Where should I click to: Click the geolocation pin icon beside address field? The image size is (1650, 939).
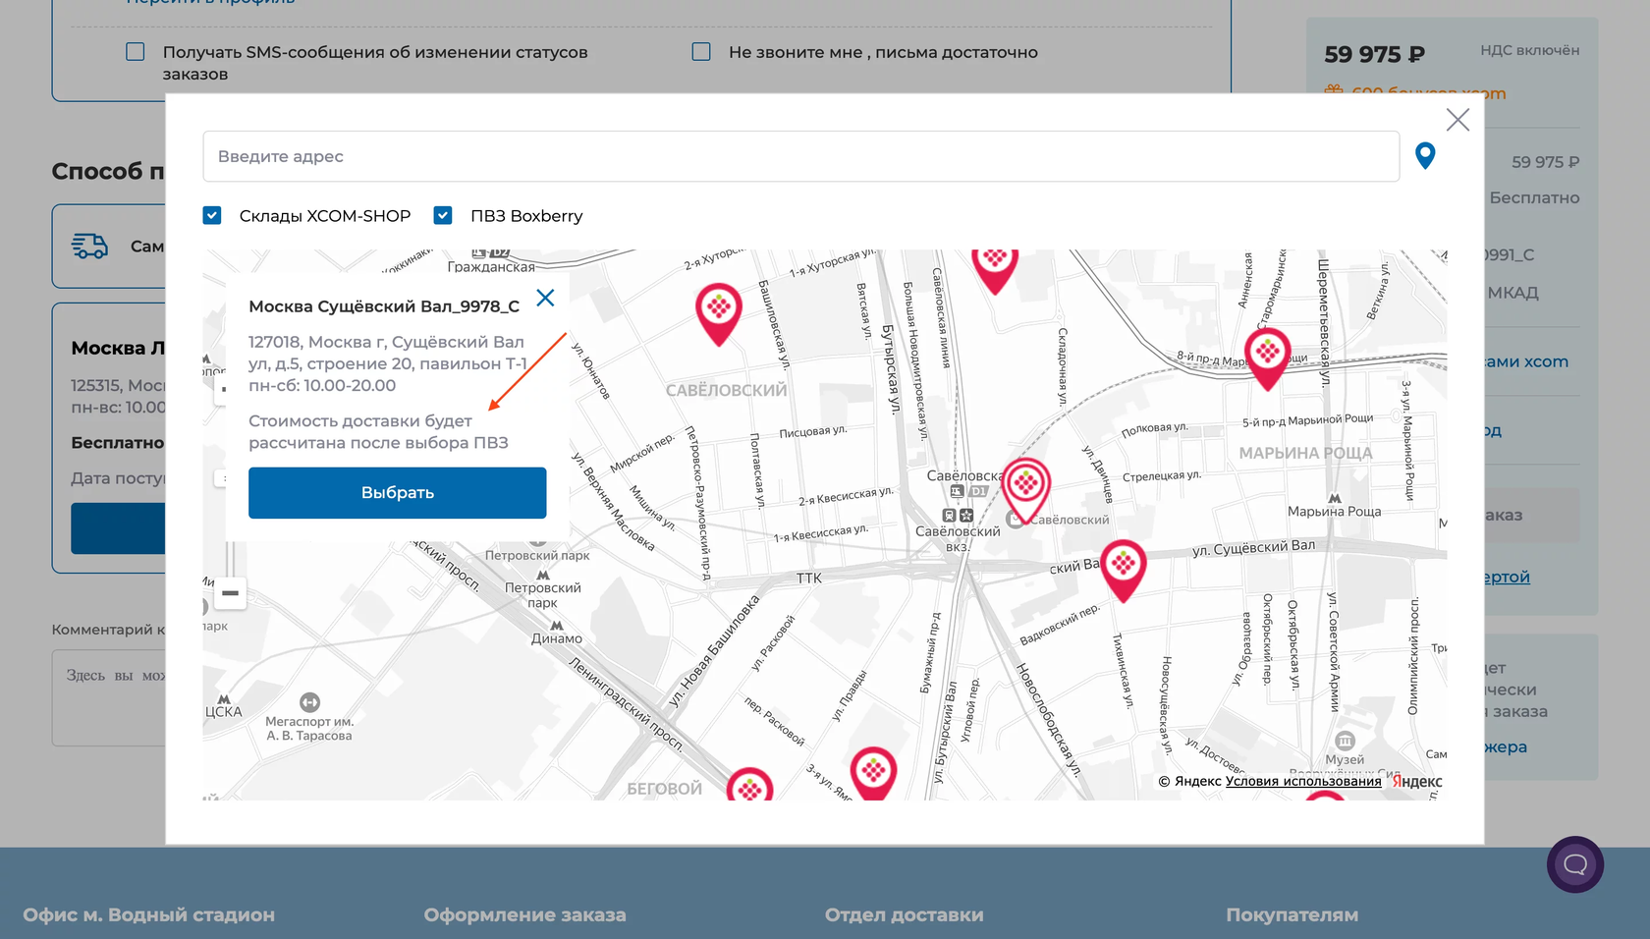pyautogui.click(x=1425, y=155)
